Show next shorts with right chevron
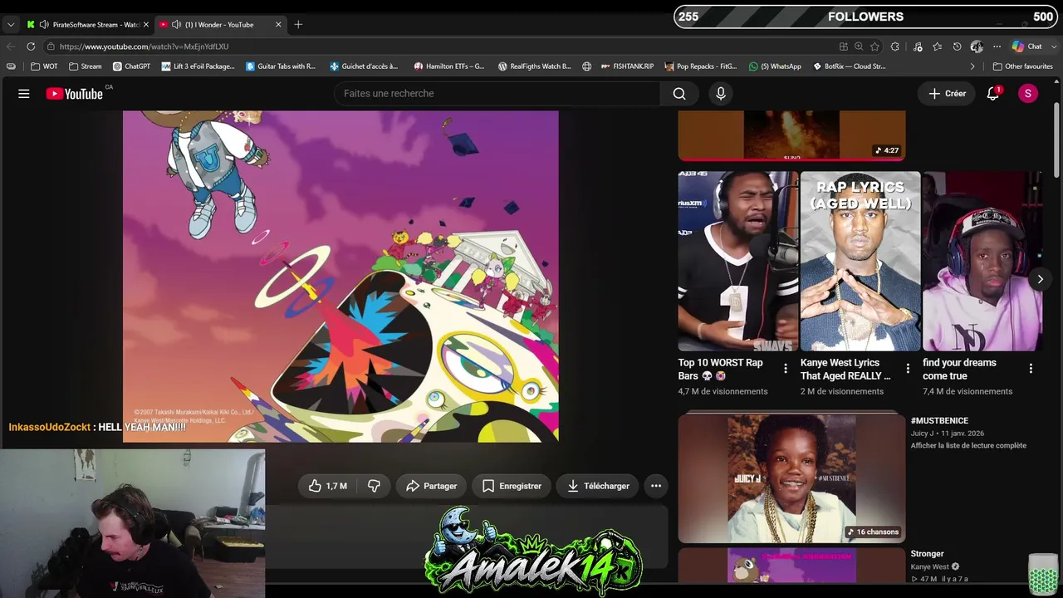This screenshot has height=598, width=1063. coord(1040,279)
